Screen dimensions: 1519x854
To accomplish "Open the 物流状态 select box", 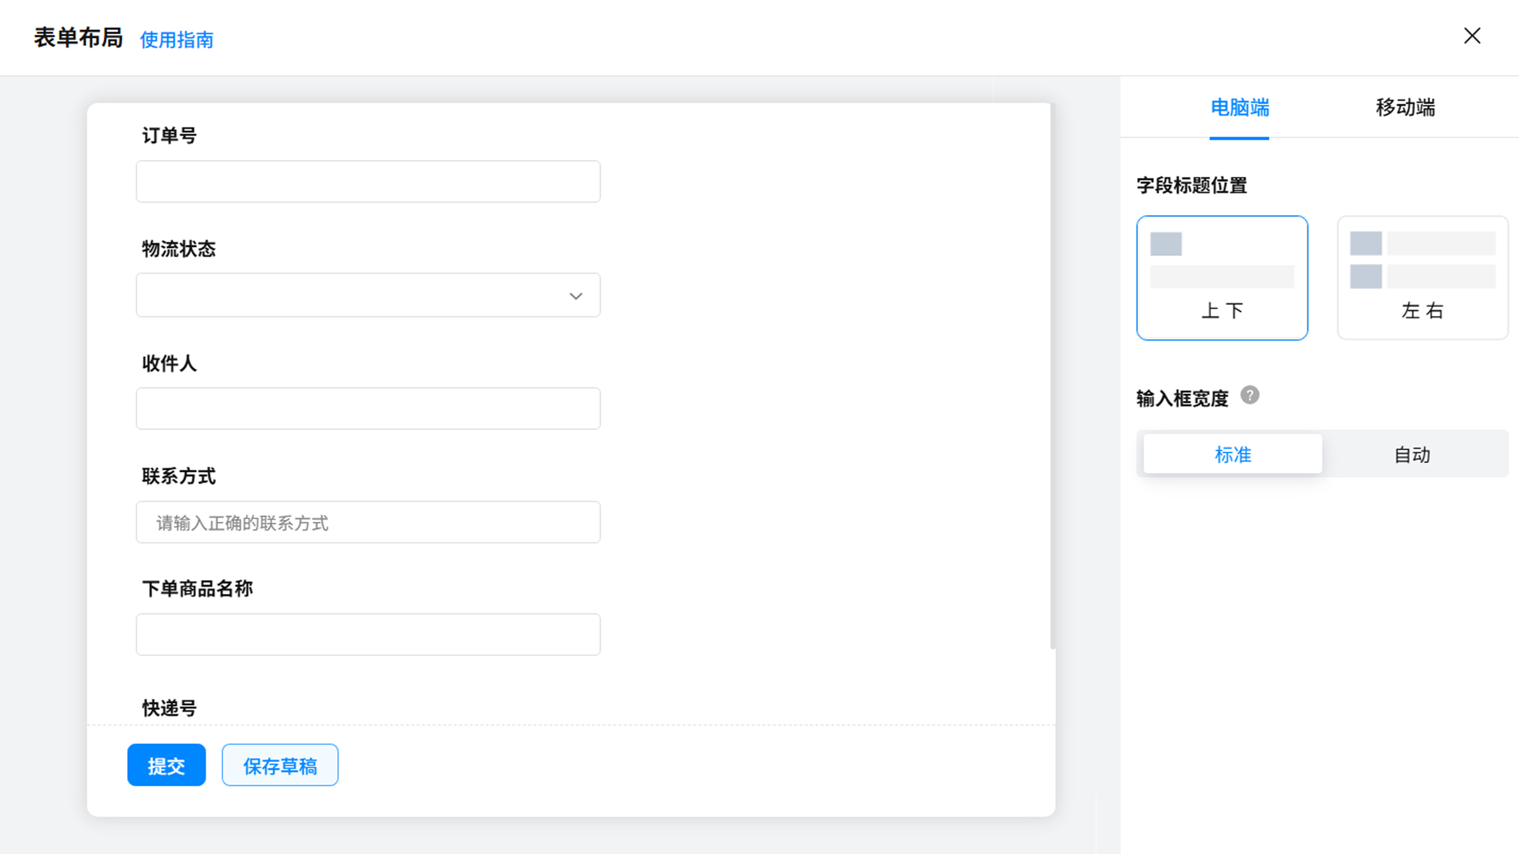I will coord(368,295).
